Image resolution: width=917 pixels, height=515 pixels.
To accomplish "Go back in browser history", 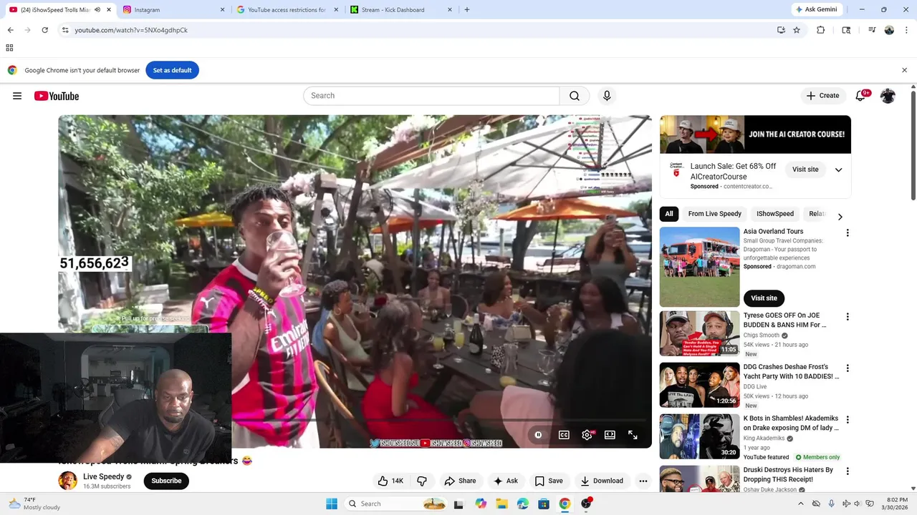I will (x=10, y=30).
